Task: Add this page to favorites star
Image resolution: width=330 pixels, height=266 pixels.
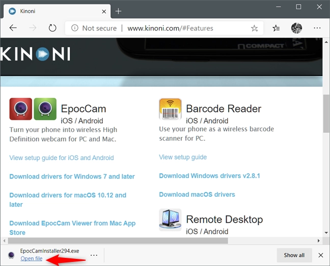Action: (x=254, y=28)
